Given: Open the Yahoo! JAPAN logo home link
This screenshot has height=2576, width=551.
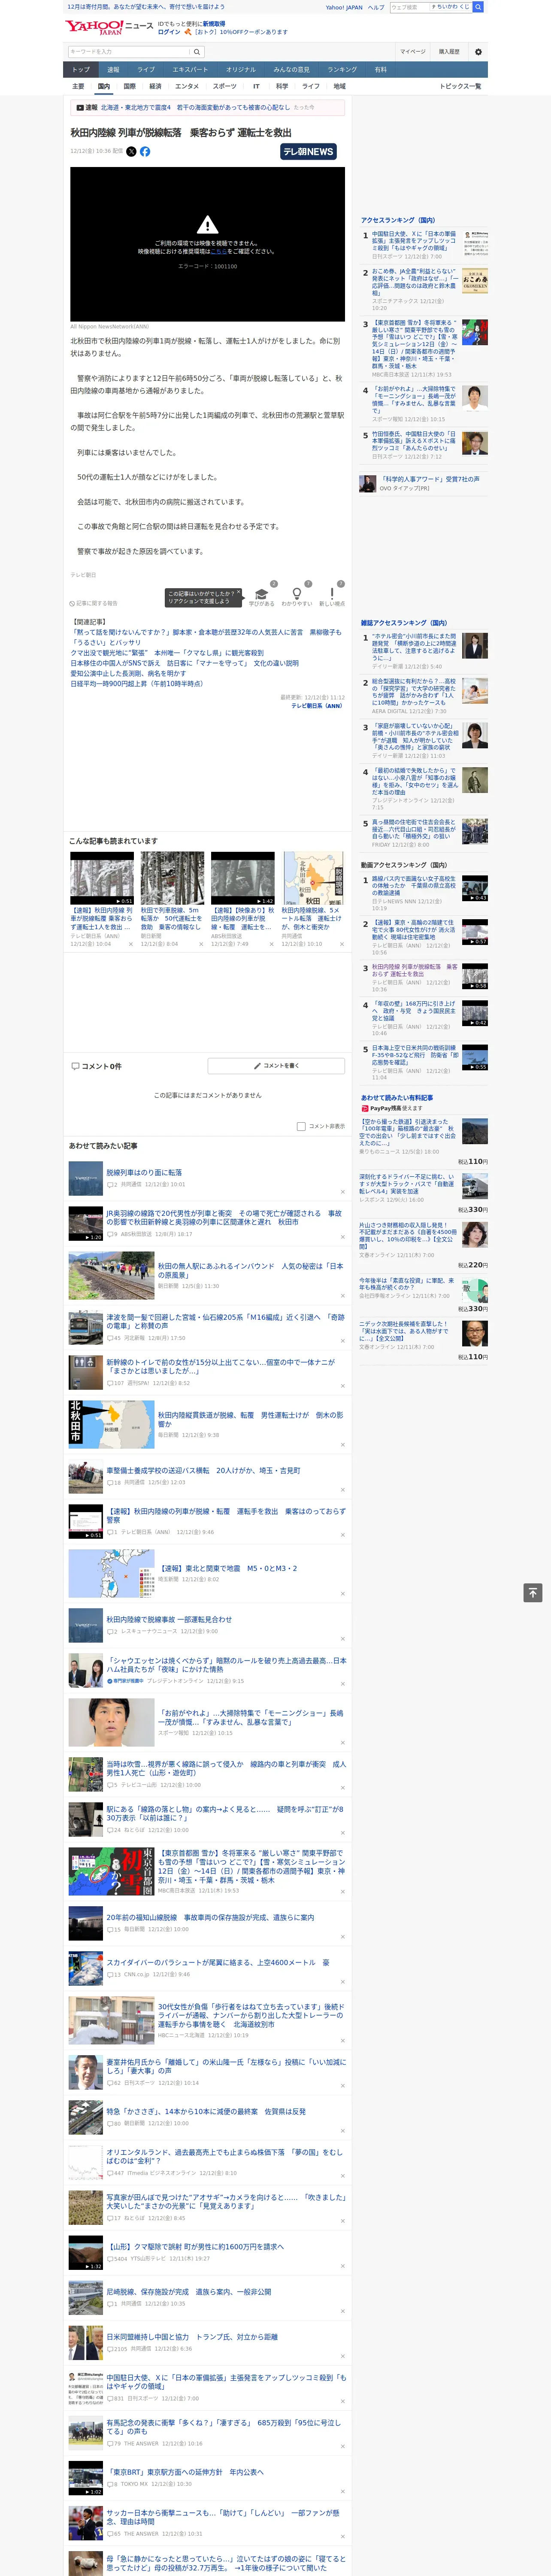Looking at the screenshot, I should 95,27.
